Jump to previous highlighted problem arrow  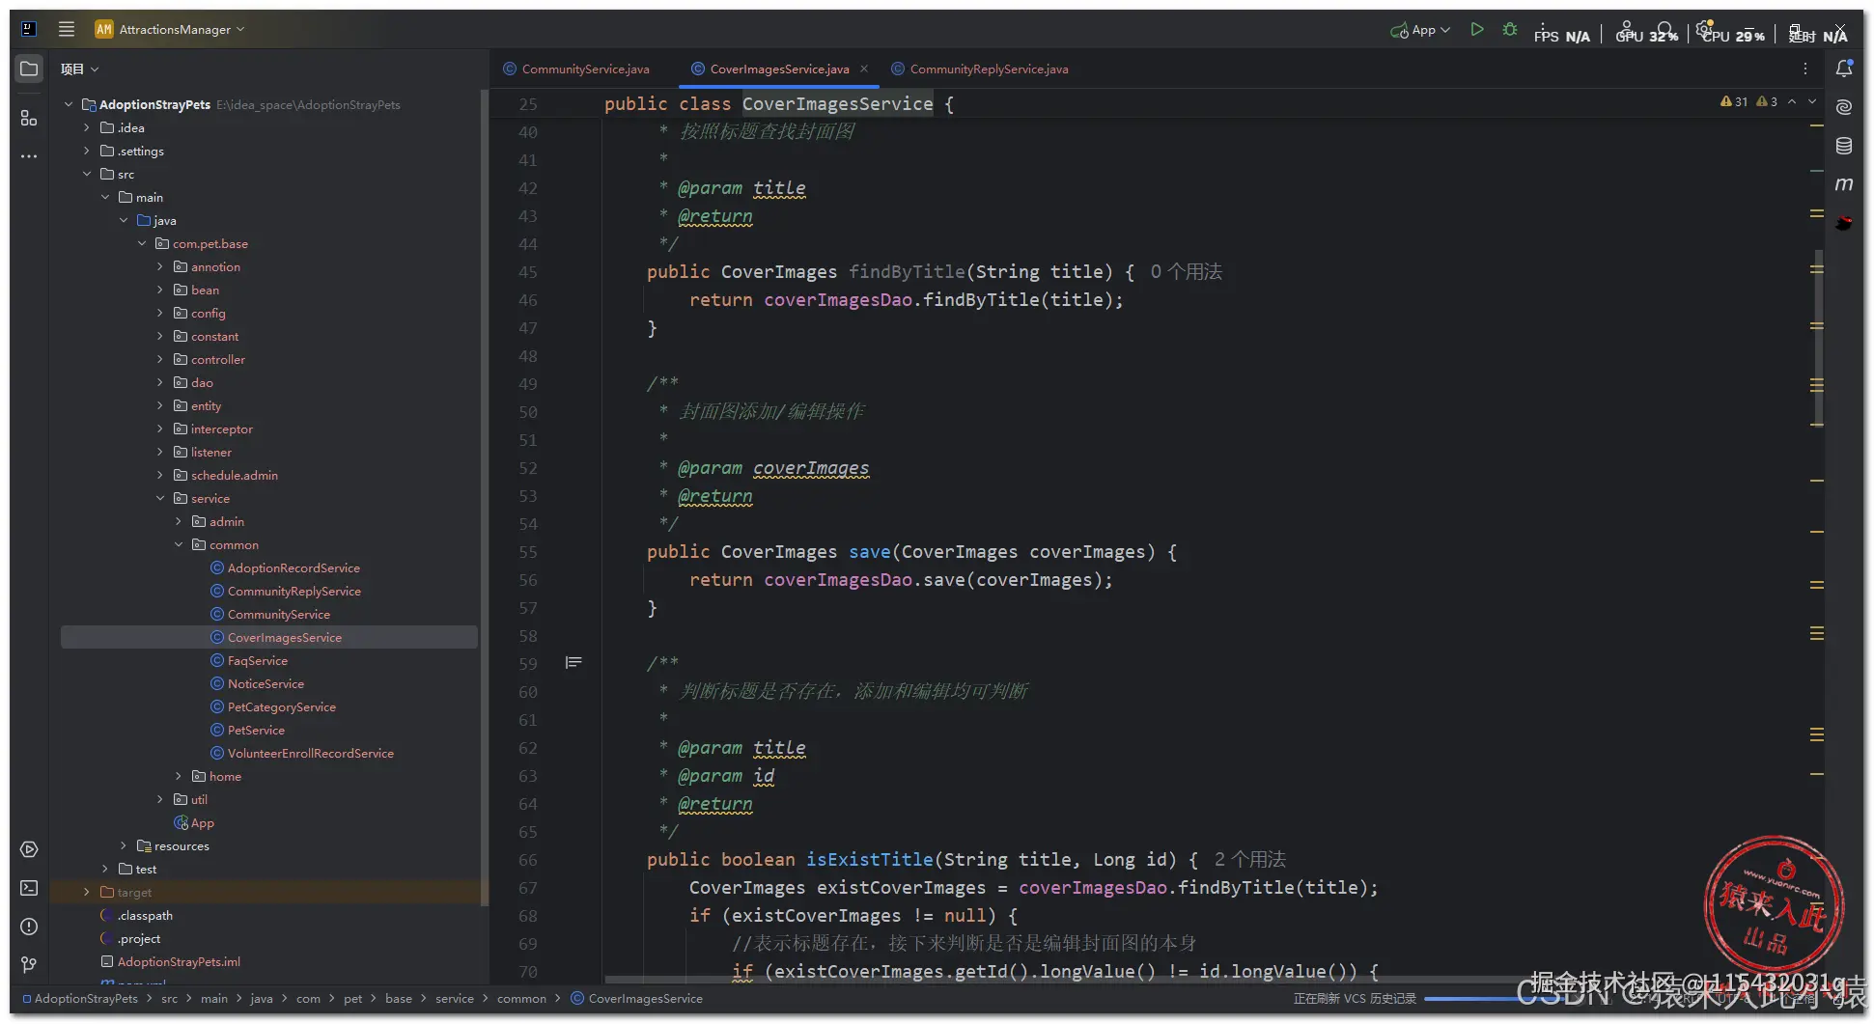(1792, 101)
